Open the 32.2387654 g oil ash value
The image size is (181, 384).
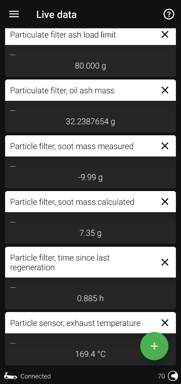[90, 122]
